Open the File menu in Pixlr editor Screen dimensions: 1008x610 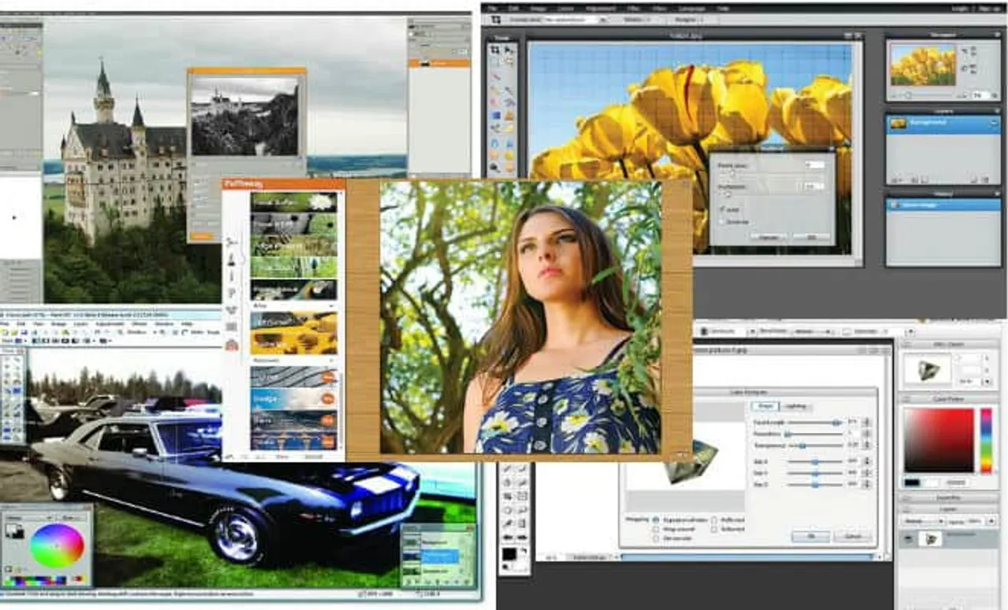pos(492,7)
